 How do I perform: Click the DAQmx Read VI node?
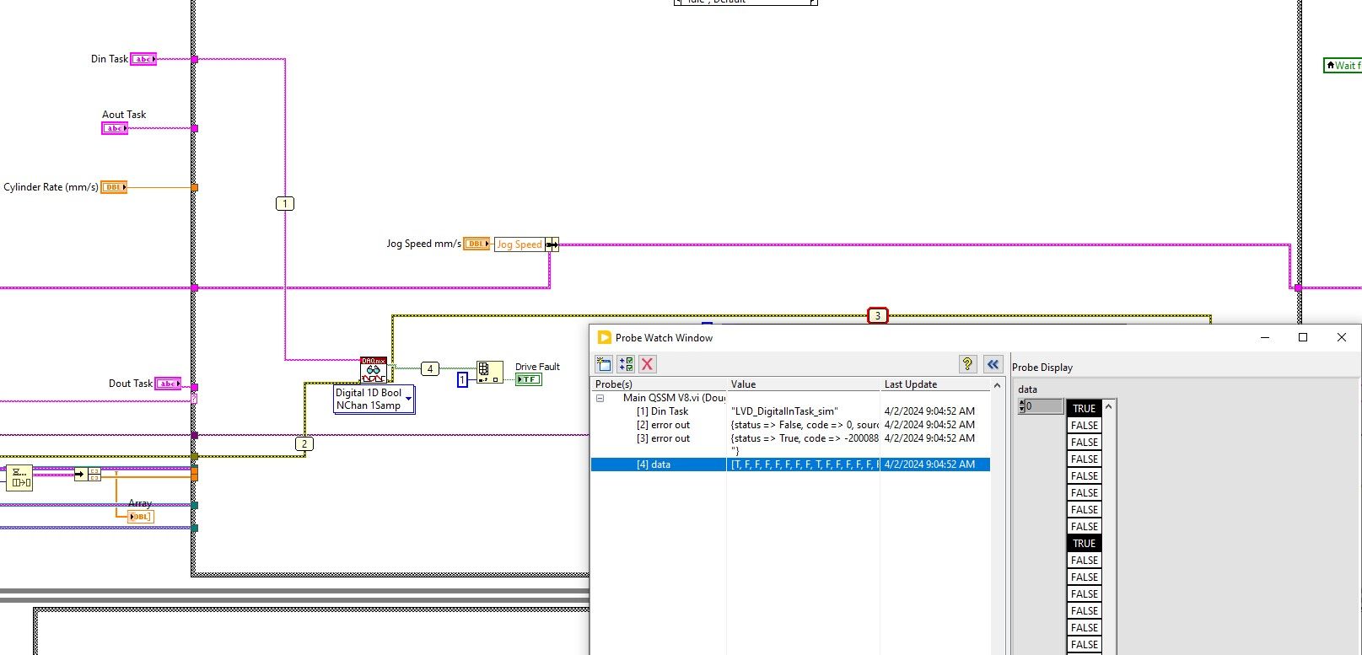pyautogui.click(x=373, y=369)
